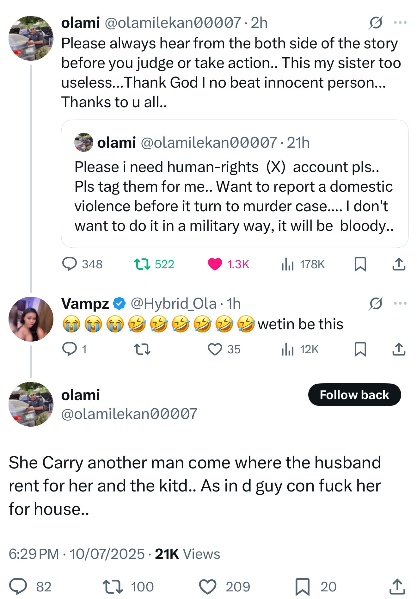Bookmark olami's top tweet
This screenshot has width=417, height=599.
360,264
